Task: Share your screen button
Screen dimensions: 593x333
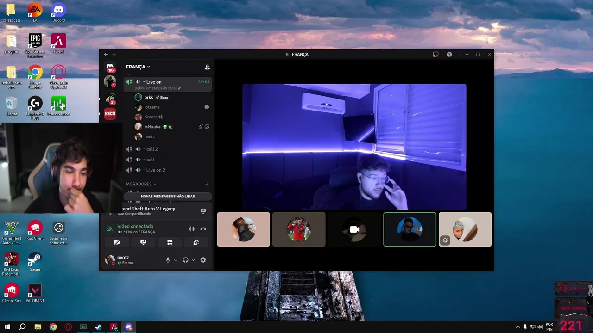Action: pos(143,242)
